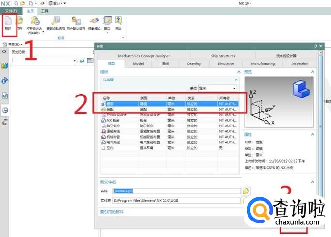This screenshot has width=331, height=237.
Task: Click the green arrow icon in the History panel
Action: click(x=82, y=61)
